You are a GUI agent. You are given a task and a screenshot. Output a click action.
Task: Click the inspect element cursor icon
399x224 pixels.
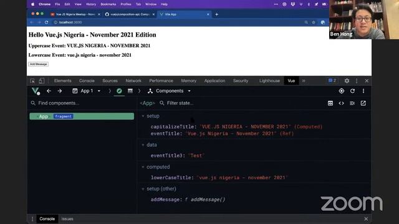point(32,81)
